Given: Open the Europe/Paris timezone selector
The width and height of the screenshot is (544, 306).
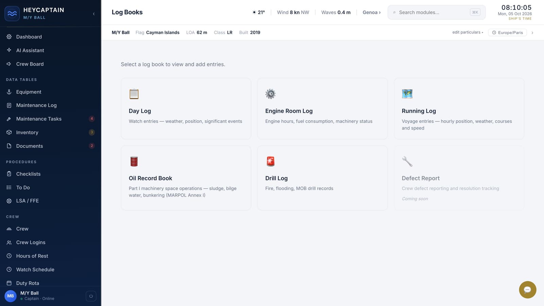Looking at the screenshot, I should pyautogui.click(x=507, y=33).
